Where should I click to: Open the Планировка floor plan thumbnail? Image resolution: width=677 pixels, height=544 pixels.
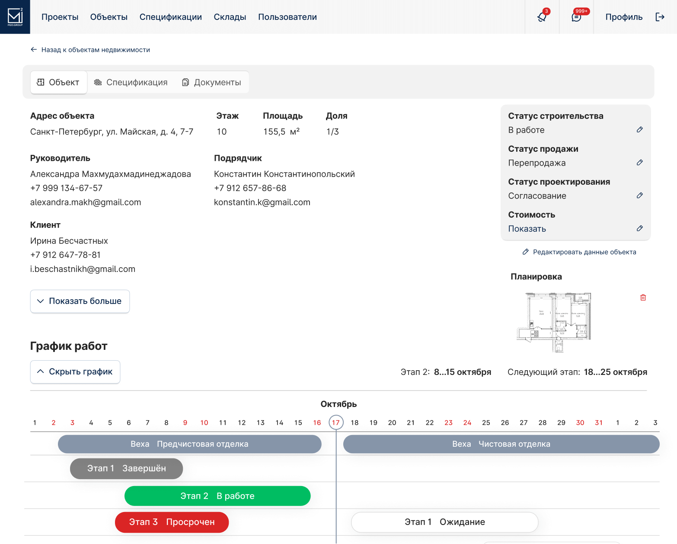[x=554, y=322]
